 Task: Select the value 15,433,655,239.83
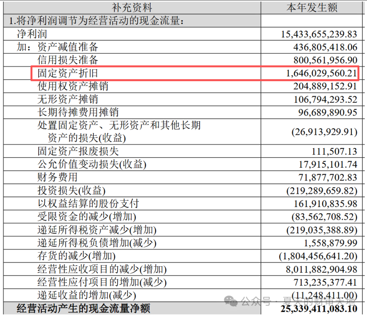pos(319,34)
